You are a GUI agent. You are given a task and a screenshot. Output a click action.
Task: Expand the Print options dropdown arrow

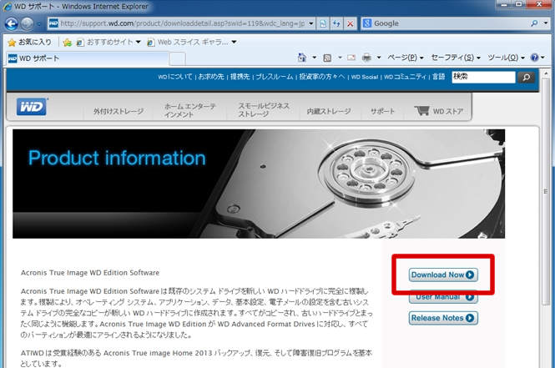point(379,58)
